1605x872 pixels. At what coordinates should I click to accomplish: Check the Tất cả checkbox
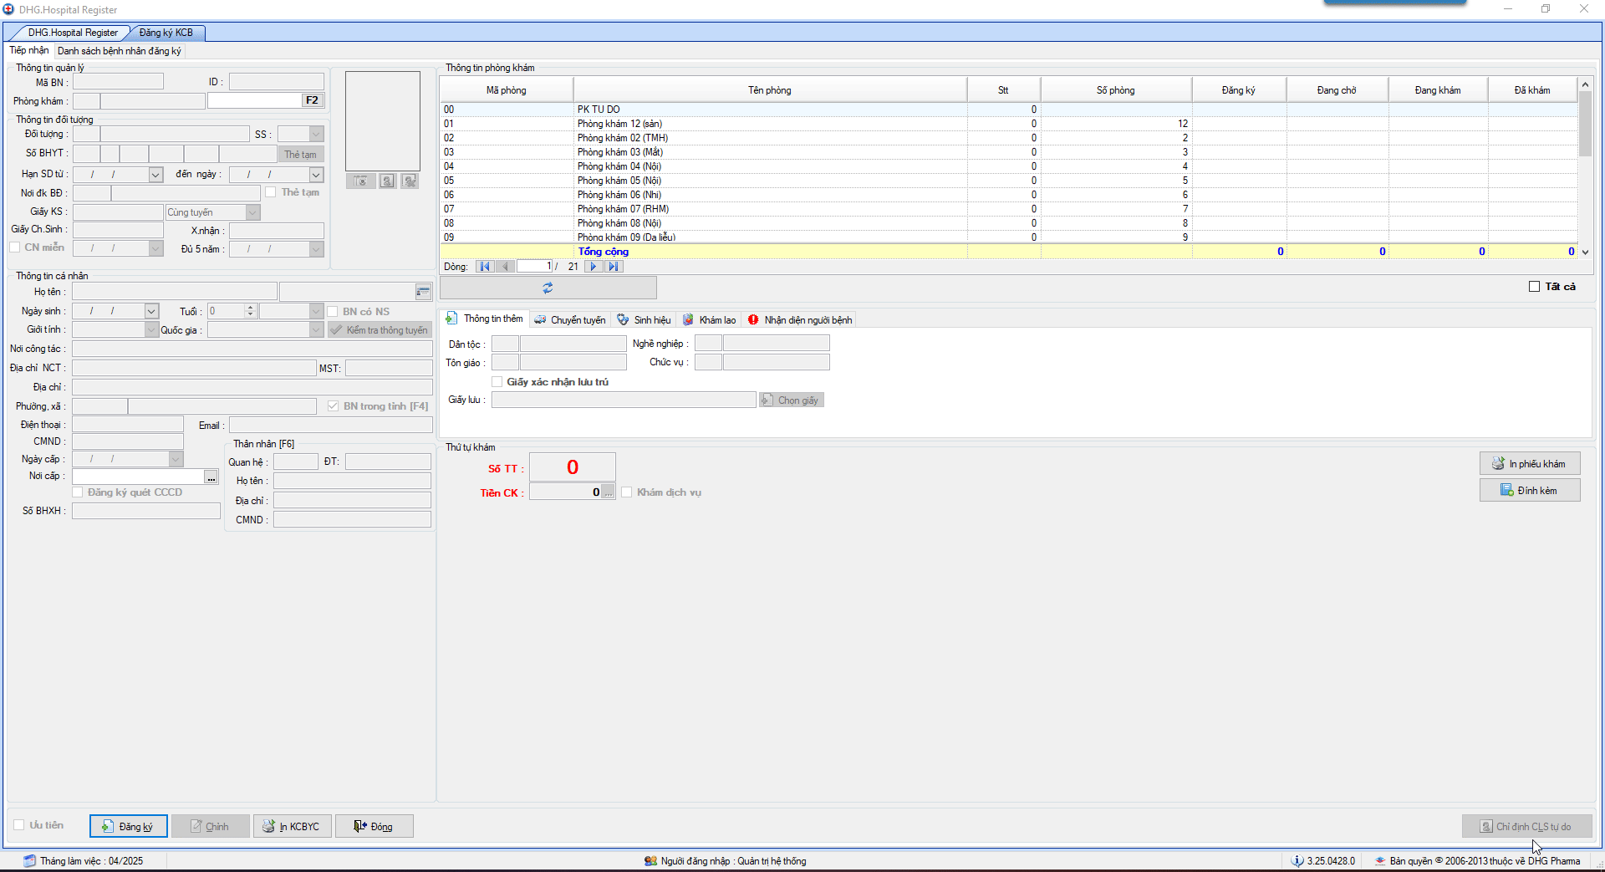pyautogui.click(x=1534, y=287)
